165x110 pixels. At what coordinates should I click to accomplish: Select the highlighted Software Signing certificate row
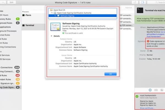[x=82, y=16]
